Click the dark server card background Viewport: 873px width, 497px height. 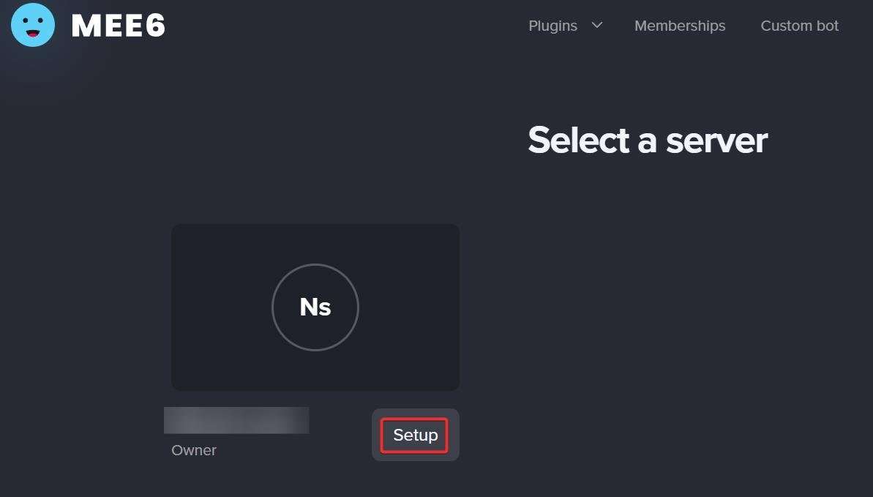point(315,307)
